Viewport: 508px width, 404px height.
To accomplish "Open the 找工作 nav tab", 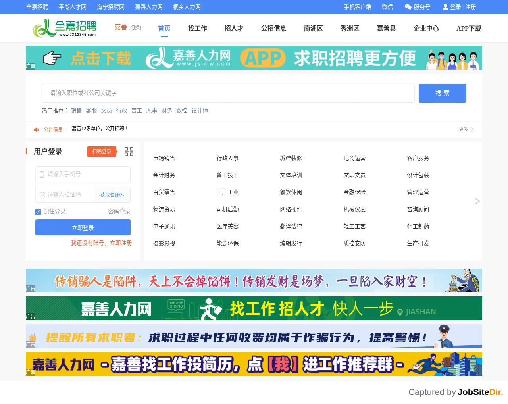I will click(198, 29).
